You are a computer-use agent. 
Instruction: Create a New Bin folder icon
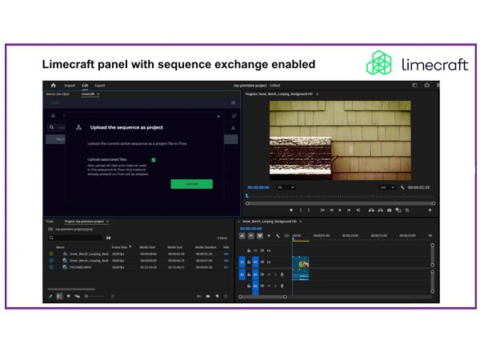(x=208, y=296)
